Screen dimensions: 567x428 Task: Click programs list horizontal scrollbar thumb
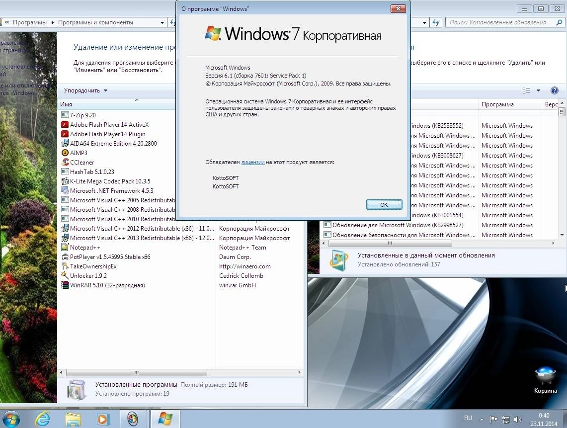tap(137, 372)
